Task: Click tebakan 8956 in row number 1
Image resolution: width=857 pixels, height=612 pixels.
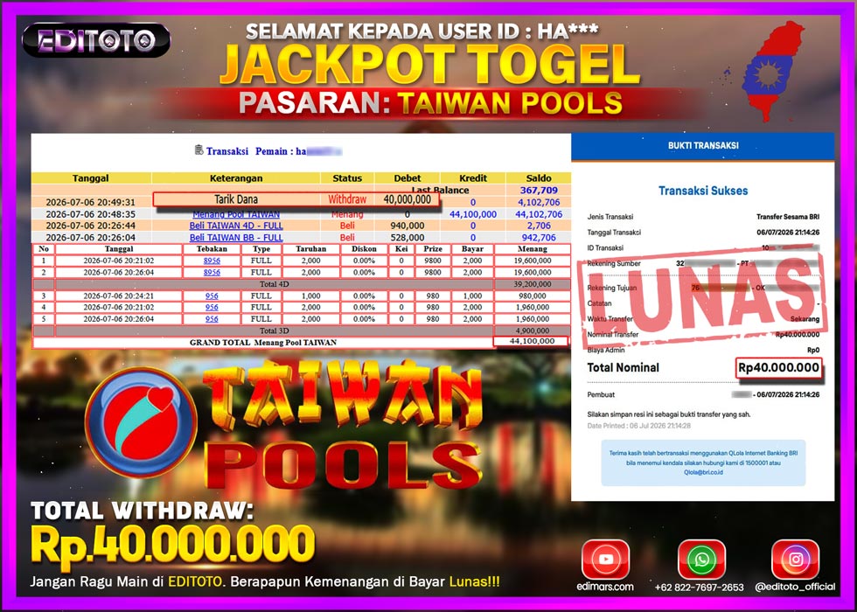Action: pos(212,261)
